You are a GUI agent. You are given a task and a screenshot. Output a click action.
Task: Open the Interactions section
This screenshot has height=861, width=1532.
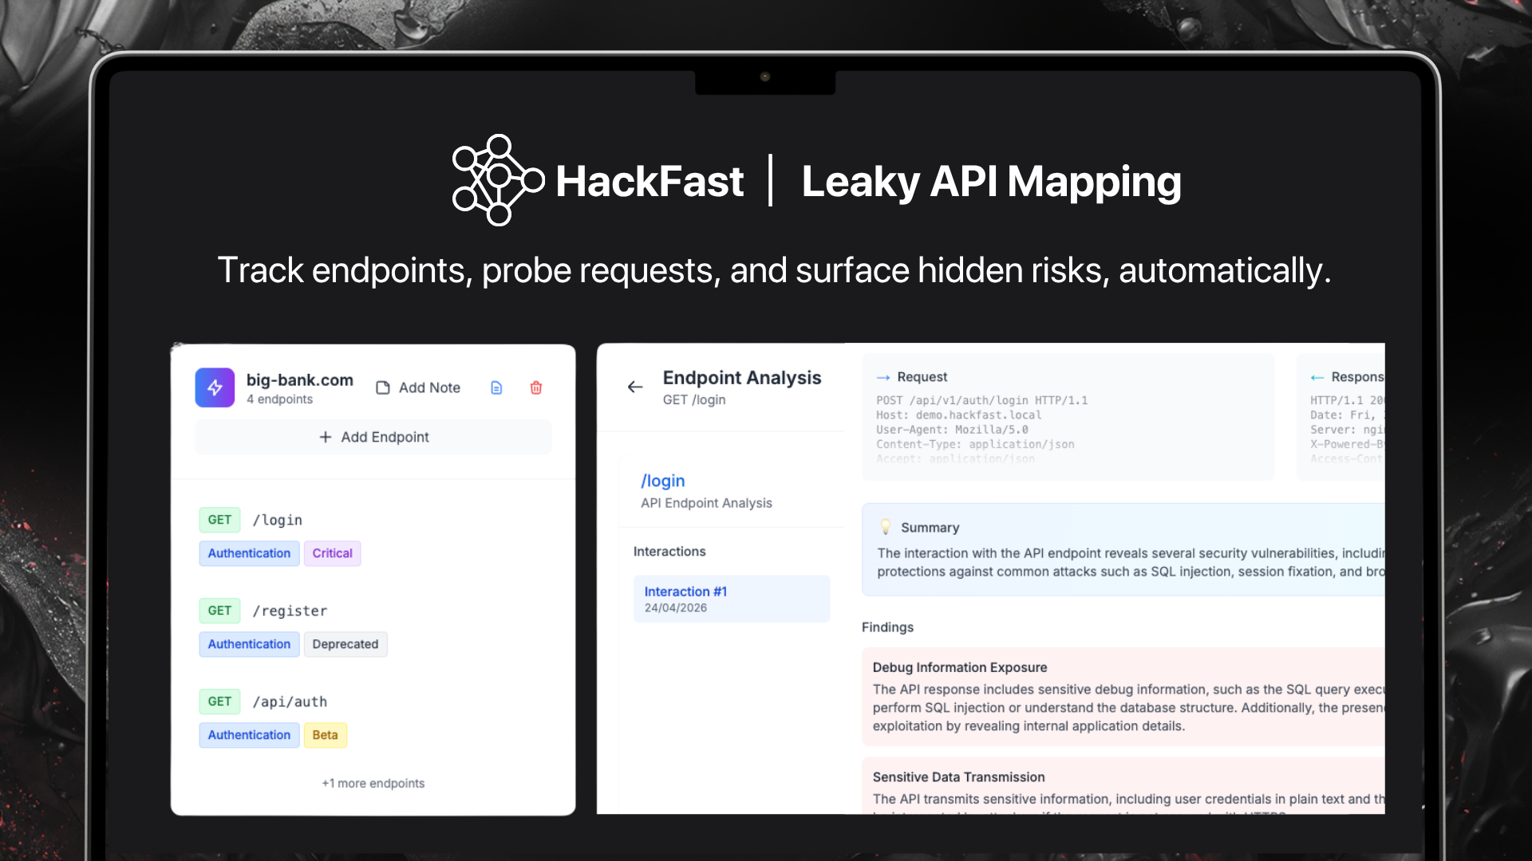[x=669, y=551]
